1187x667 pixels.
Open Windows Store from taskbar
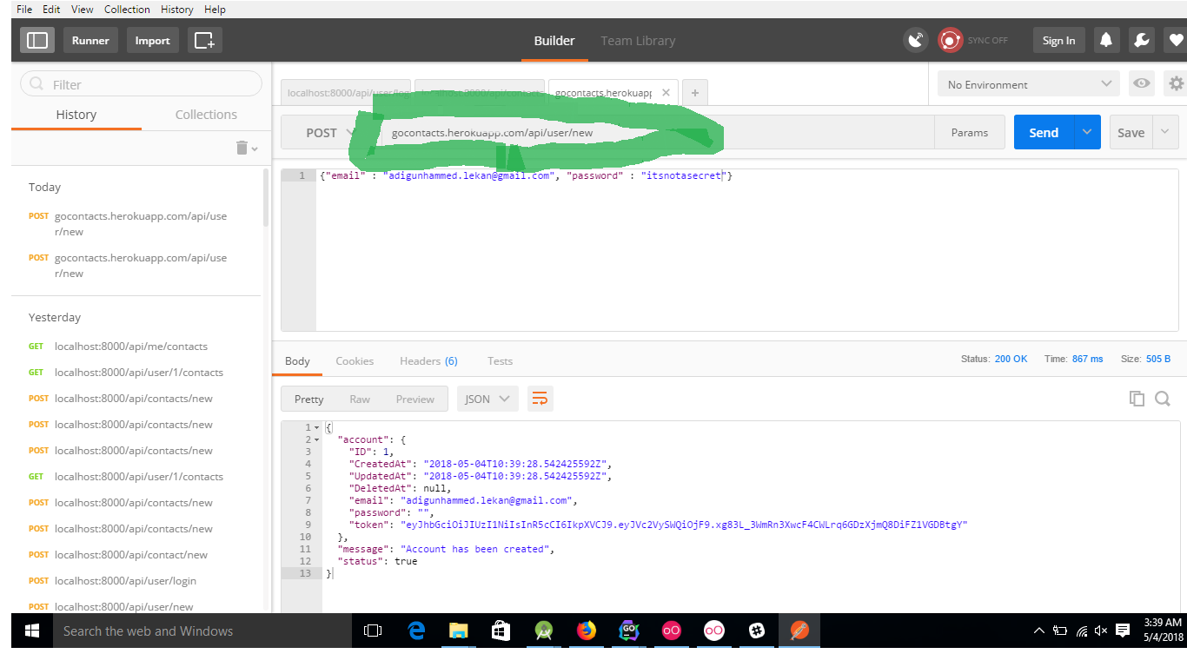(x=501, y=631)
